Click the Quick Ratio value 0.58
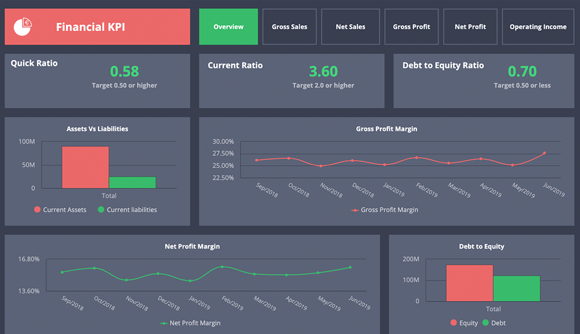Viewport: 580px width, 334px height. pyautogui.click(x=124, y=71)
